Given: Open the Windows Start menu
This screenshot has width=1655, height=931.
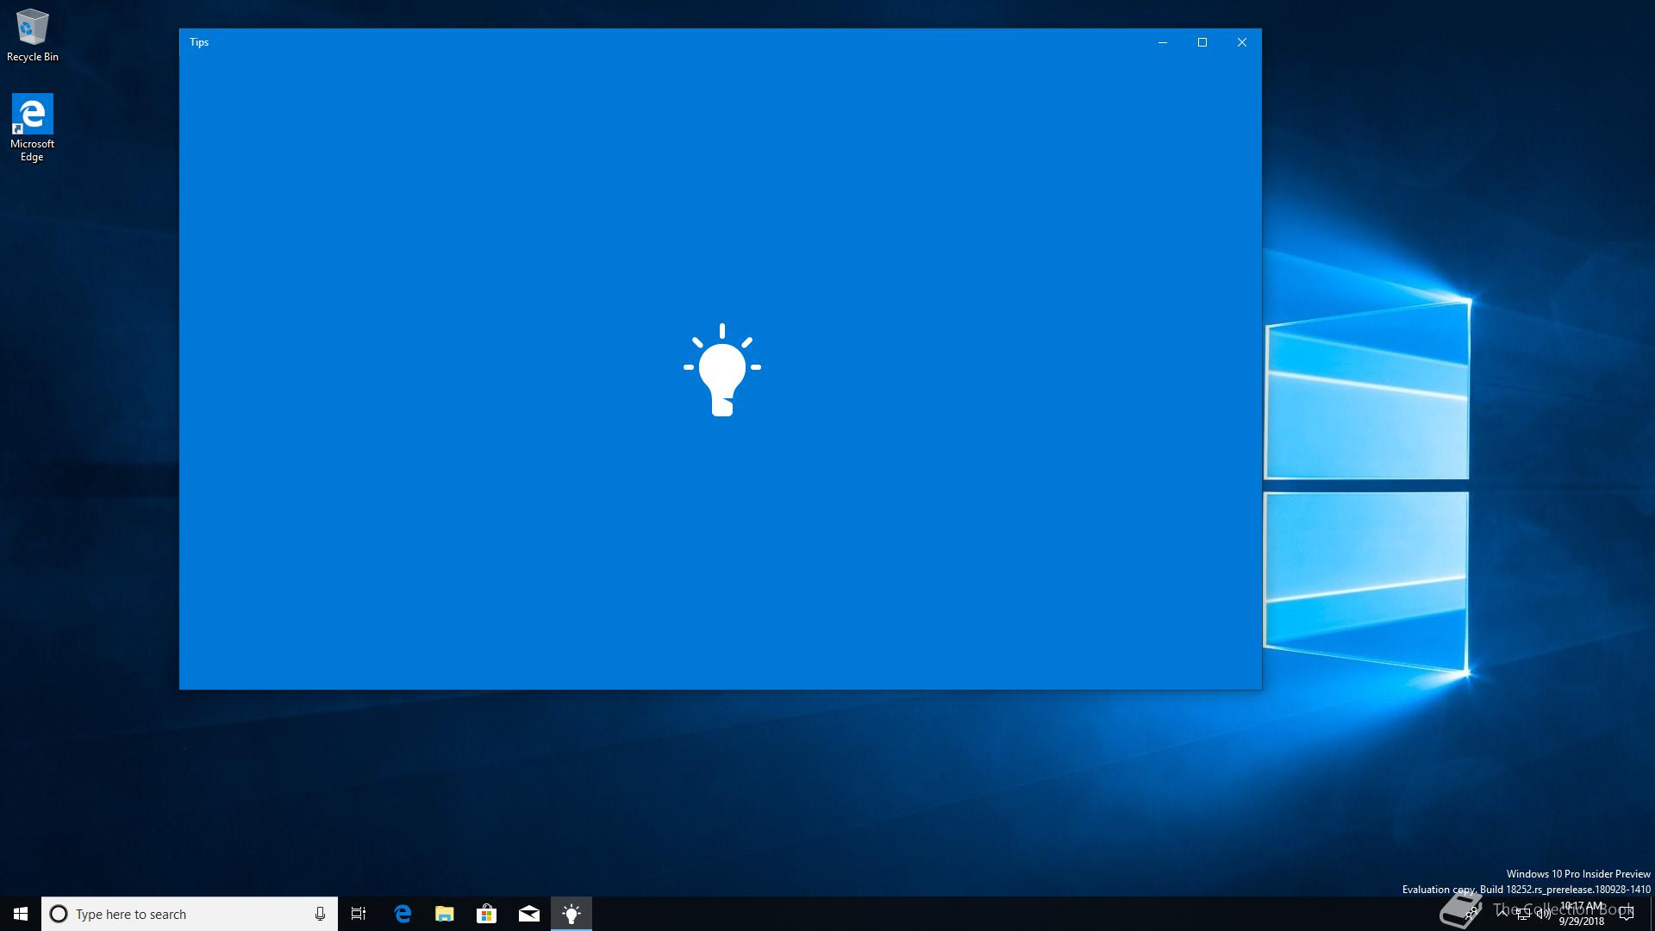Looking at the screenshot, I should (x=21, y=914).
